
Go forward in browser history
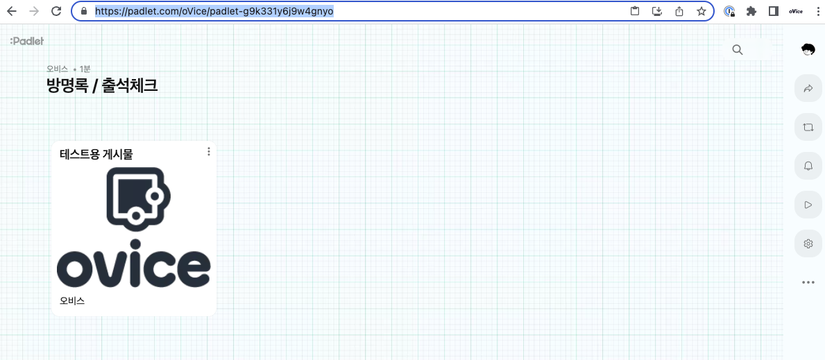pyautogui.click(x=34, y=11)
